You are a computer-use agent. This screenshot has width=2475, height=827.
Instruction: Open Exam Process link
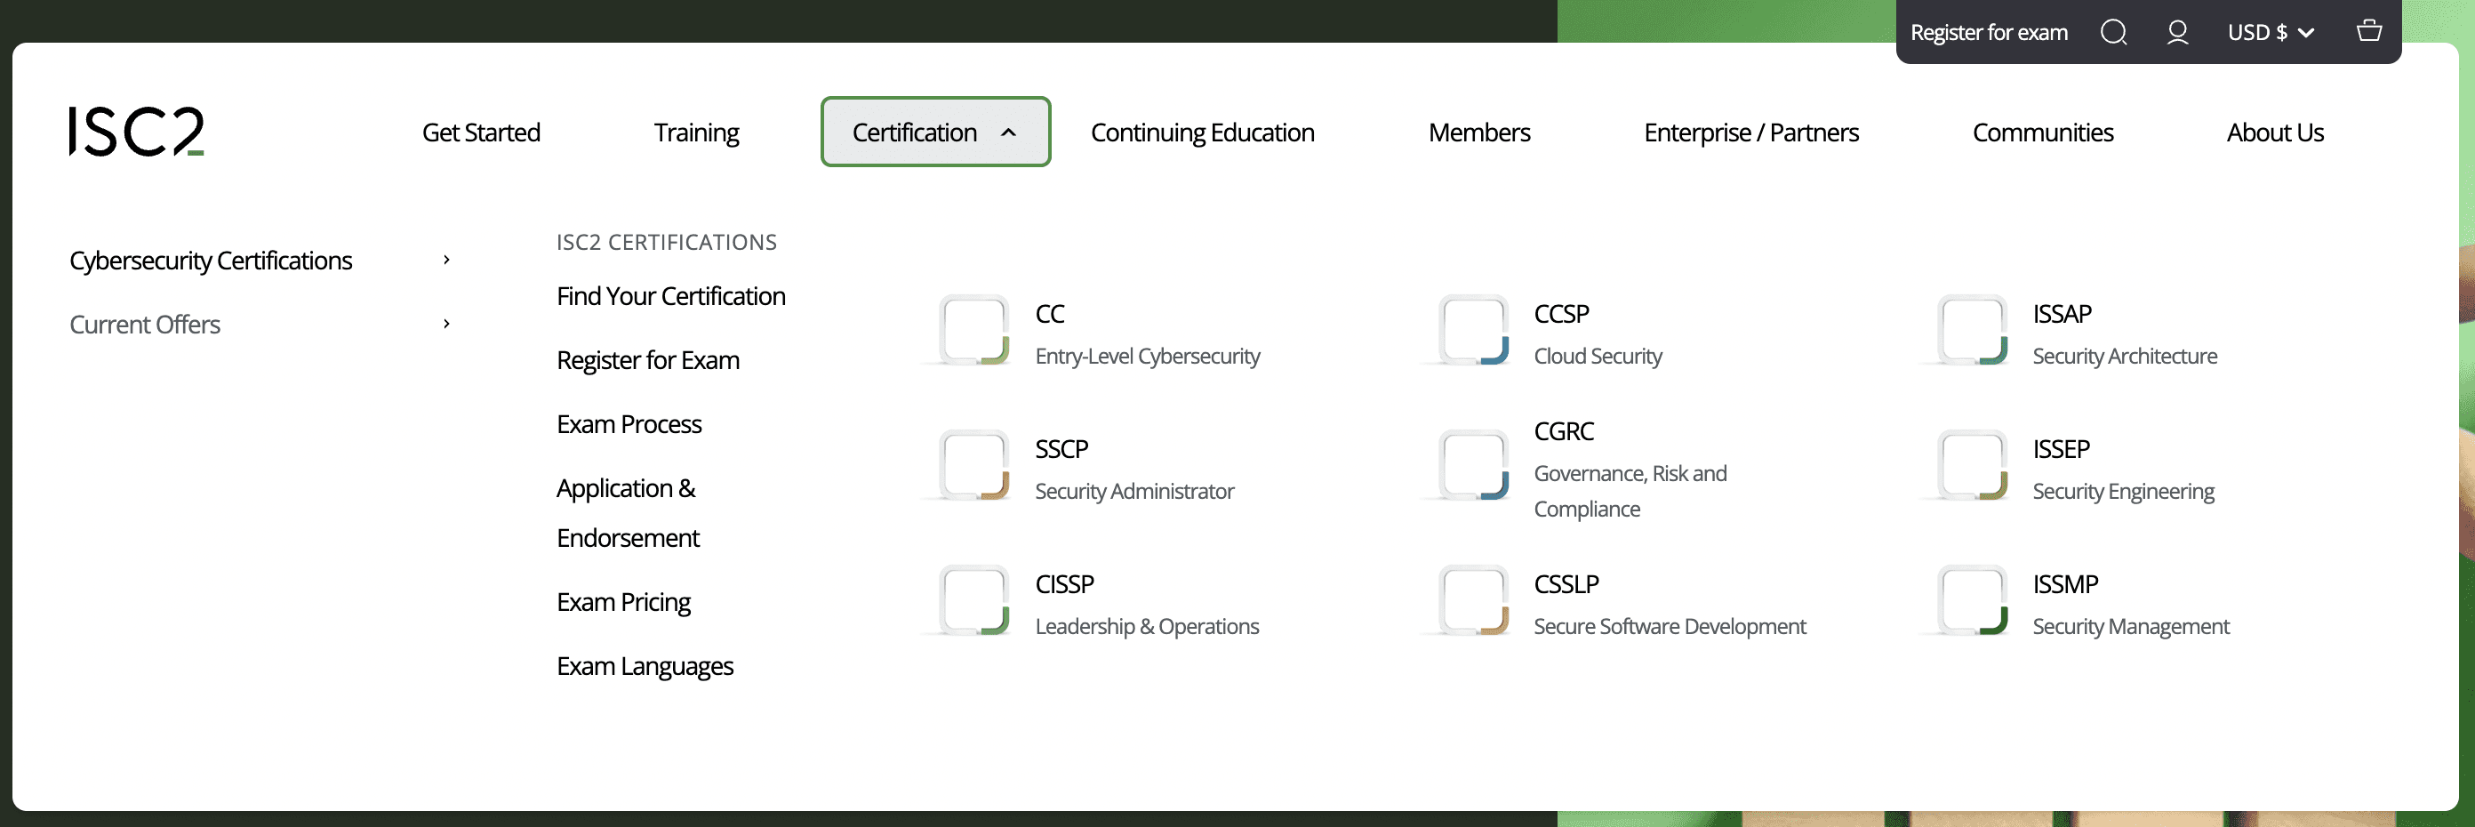629,424
